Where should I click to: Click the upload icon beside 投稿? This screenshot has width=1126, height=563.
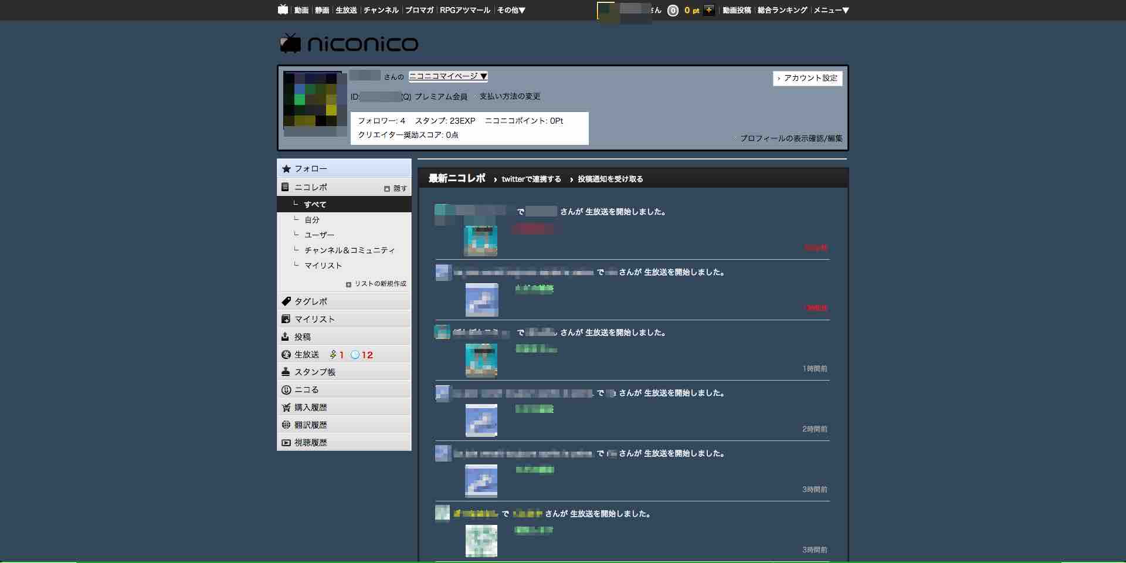[286, 337]
